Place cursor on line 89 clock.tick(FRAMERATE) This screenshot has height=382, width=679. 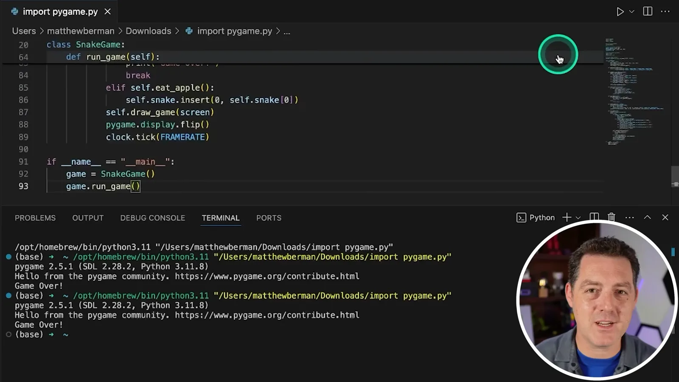click(x=157, y=137)
